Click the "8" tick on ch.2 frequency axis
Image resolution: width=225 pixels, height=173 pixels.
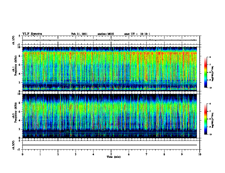point(20,103)
